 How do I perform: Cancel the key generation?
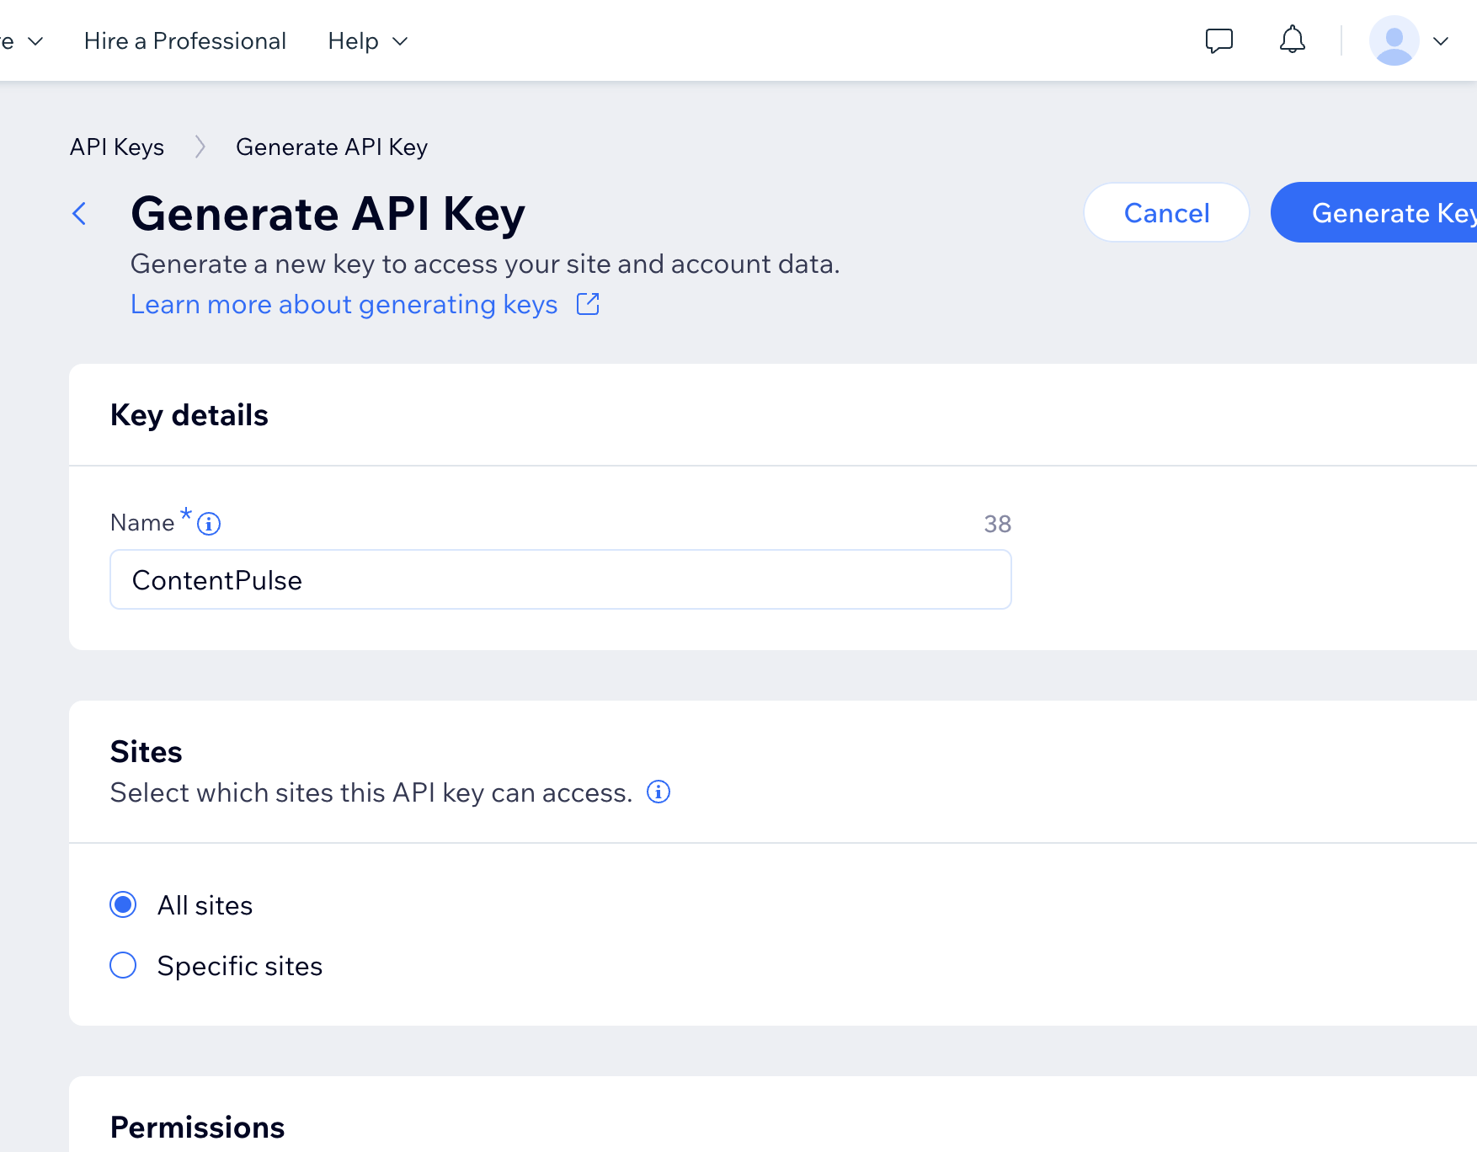tap(1166, 213)
